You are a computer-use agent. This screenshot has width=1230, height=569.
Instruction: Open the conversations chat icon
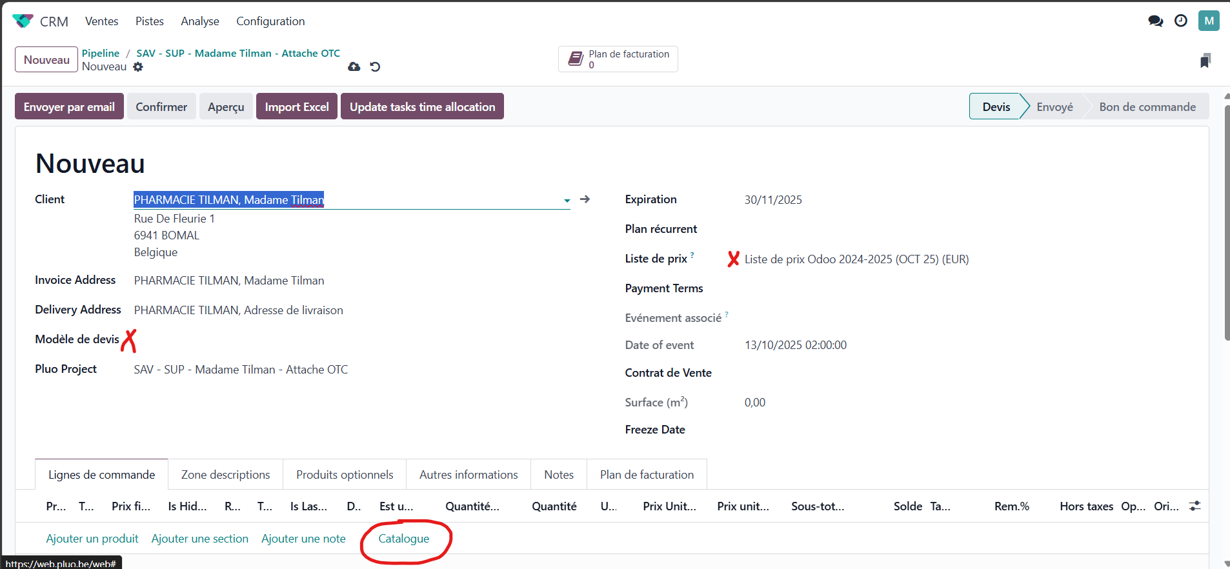point(1155,21)
